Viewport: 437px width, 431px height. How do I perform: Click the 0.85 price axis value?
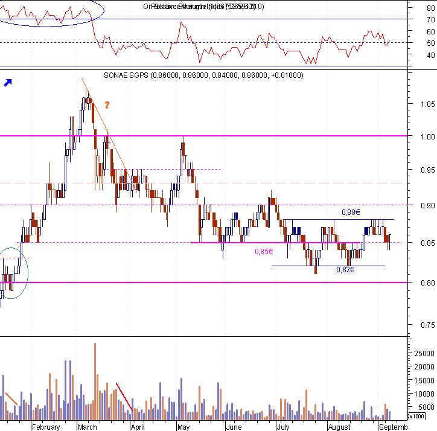pyautogui.click(x=427, y=243)
